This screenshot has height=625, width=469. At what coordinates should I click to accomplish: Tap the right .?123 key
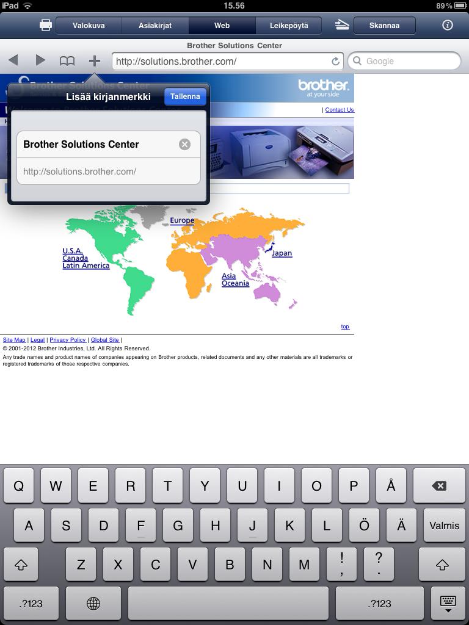click(379, 604)
